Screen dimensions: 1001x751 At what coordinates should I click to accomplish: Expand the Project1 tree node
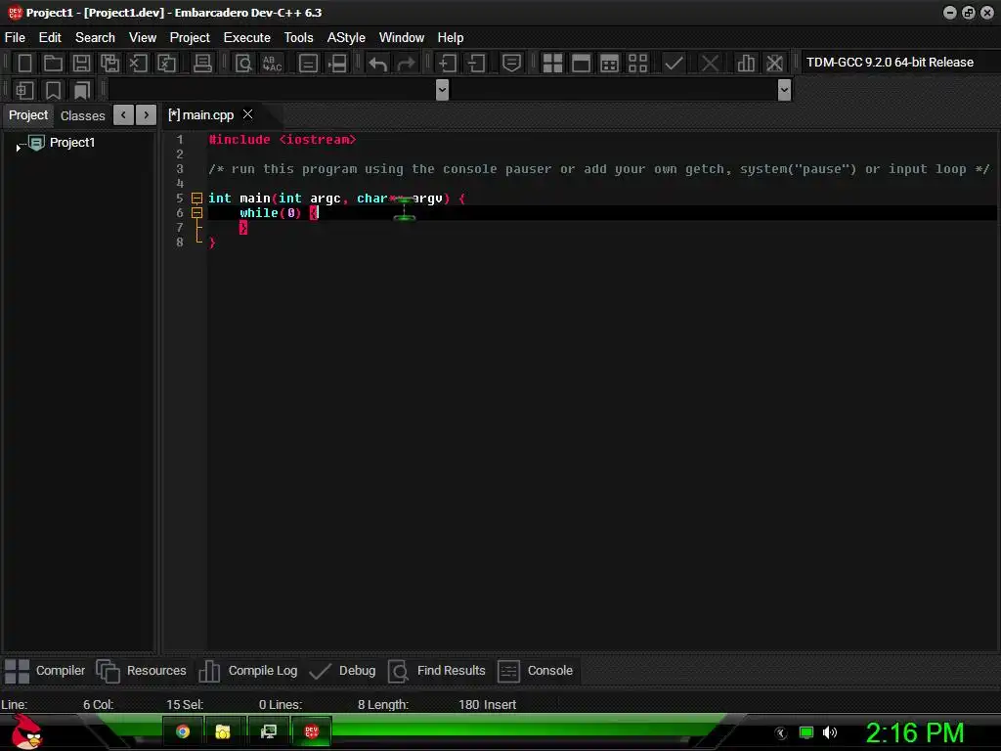point(18,147)
